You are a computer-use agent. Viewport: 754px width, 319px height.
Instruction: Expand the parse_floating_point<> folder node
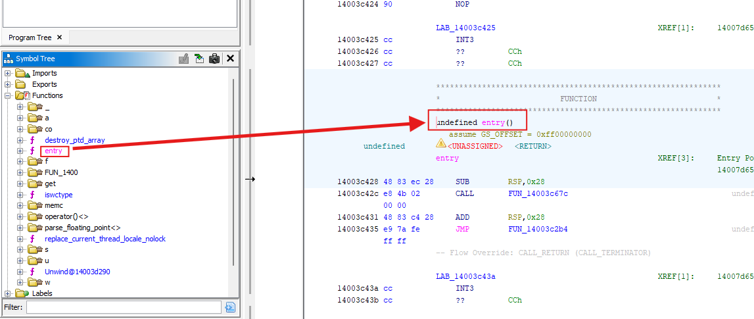point(20,228)
